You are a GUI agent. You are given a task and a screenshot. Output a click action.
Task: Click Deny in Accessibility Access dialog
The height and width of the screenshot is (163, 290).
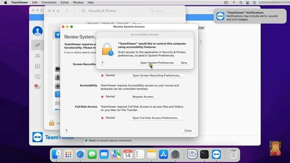tap(184, 63)
